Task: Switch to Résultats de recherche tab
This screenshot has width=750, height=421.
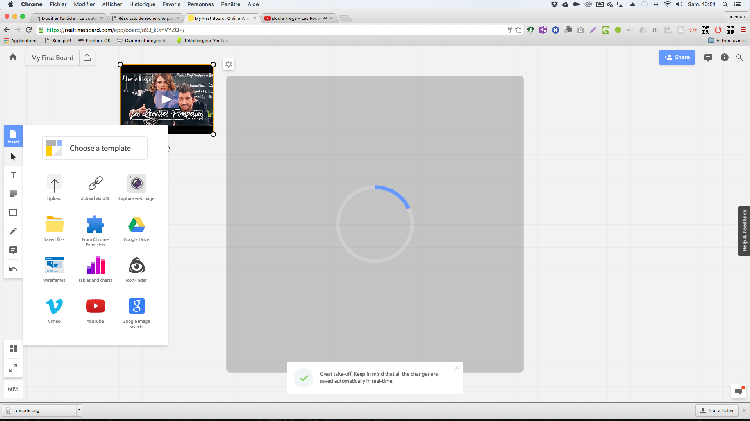Action: click(x=146, y=18)
